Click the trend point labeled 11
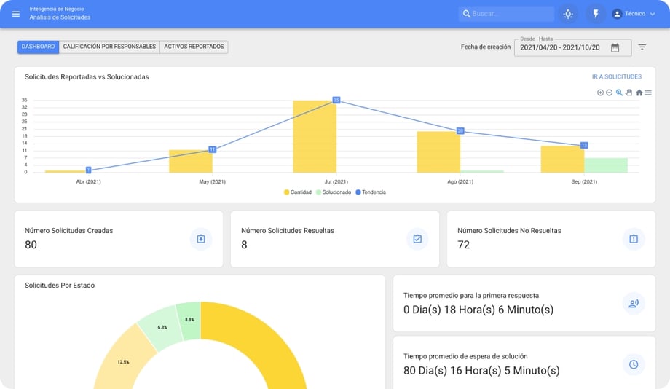 pos(213,149)
